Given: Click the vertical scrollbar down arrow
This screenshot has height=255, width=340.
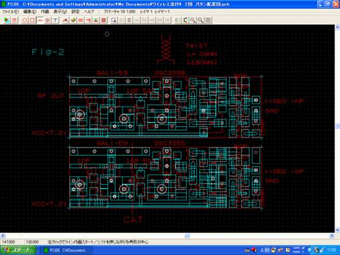Looking at the screenshot, I should point(337,229).
